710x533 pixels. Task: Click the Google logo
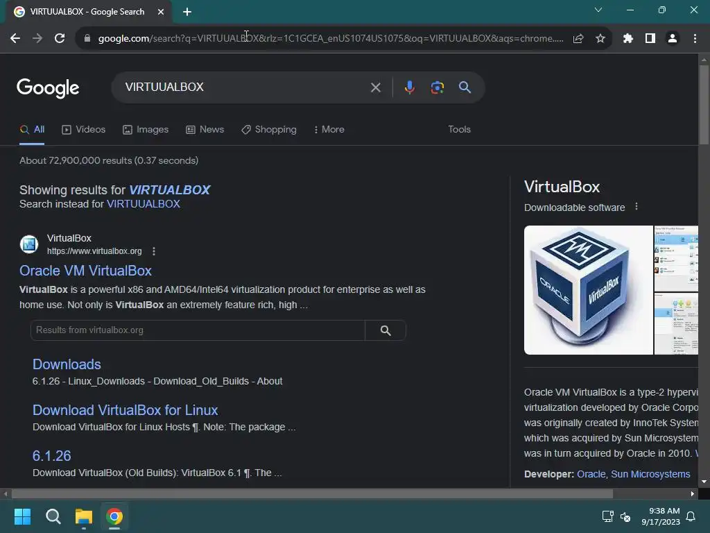click(x=48, y=88)
